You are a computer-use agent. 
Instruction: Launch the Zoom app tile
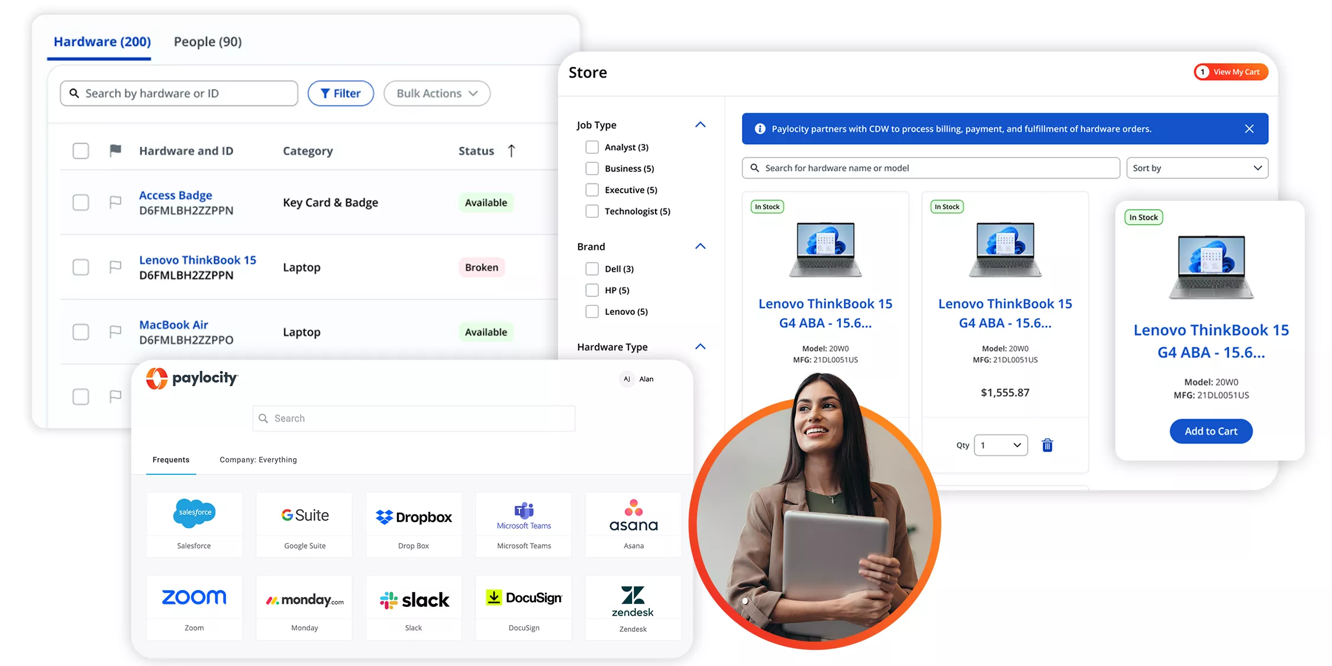pos(194,607)
